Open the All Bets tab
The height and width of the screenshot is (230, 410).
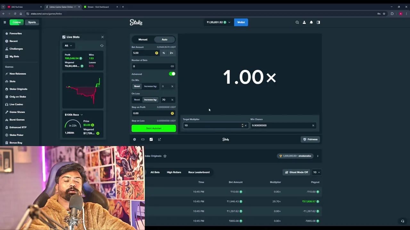click(155, 172)
